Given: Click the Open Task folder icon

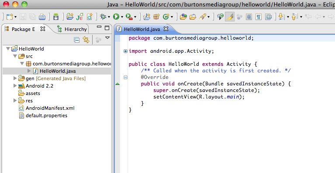Looking at the screenshot, I should tap(193, 17).
